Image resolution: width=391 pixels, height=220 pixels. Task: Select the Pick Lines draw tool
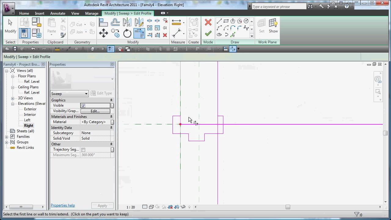pos(233,35)
